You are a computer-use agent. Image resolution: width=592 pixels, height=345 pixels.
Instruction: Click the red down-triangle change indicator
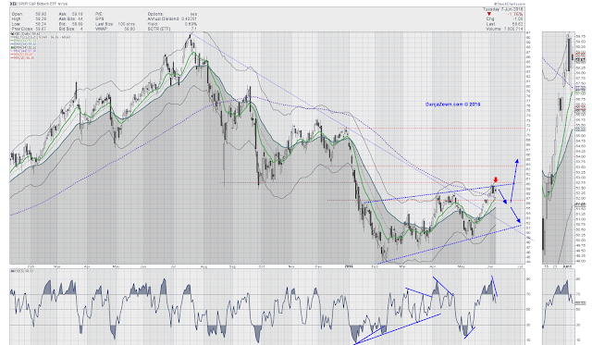point(489,14)
